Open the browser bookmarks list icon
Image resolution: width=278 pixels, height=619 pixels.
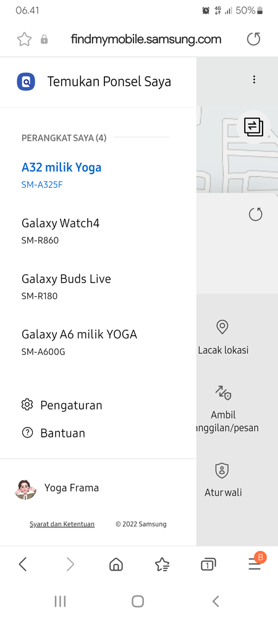coord(162,564)
